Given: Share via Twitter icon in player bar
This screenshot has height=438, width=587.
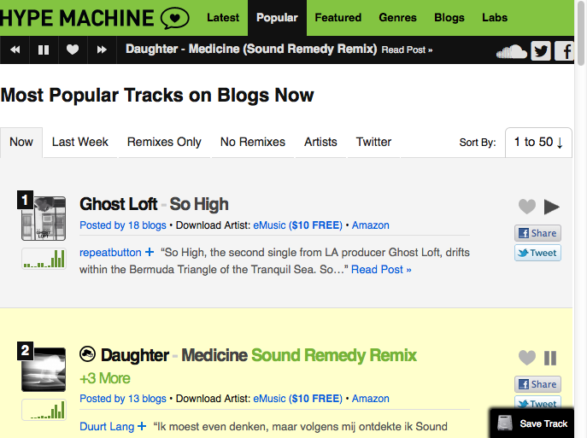Looking at the screenshot, I should tap(541, 50).
